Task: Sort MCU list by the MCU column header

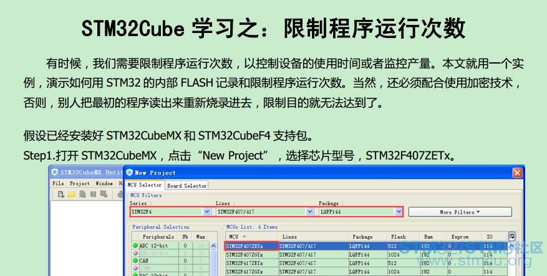Action: tap(251, 237)
